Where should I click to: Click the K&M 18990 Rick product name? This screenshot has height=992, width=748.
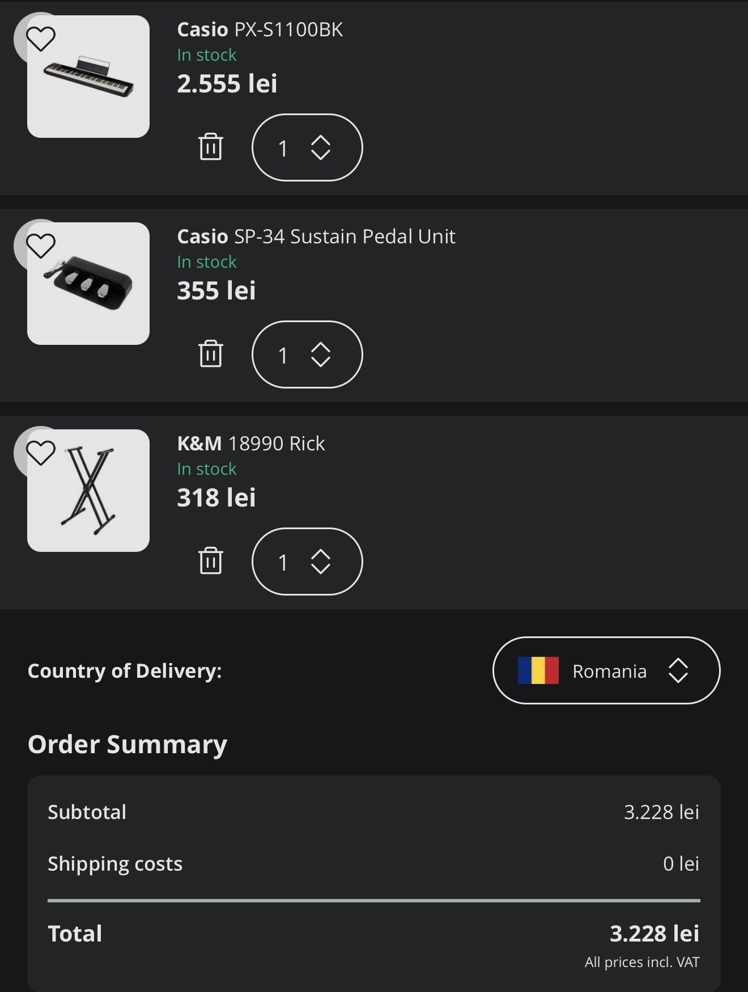[x=250, y=444]
